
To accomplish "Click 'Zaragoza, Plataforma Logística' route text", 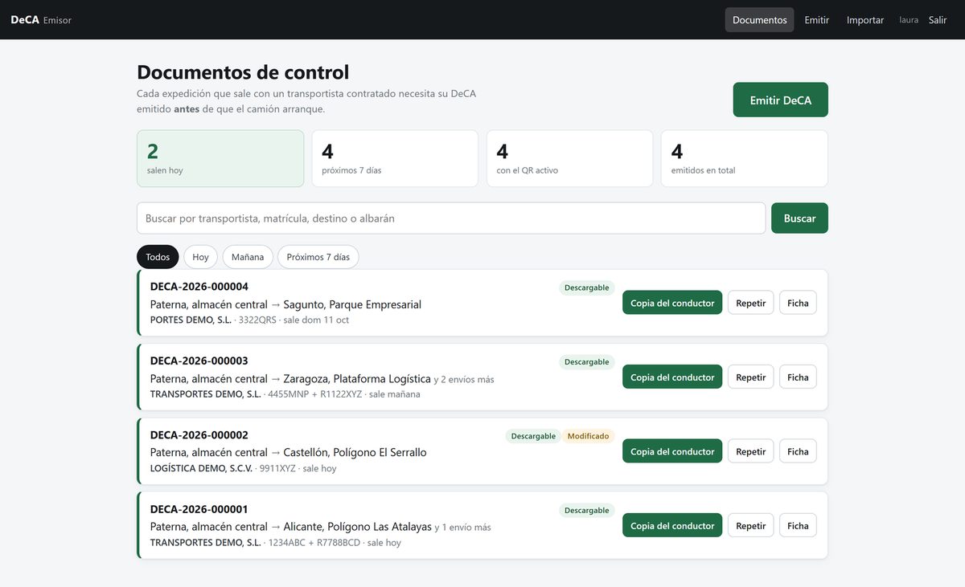I will pos(357,379).
